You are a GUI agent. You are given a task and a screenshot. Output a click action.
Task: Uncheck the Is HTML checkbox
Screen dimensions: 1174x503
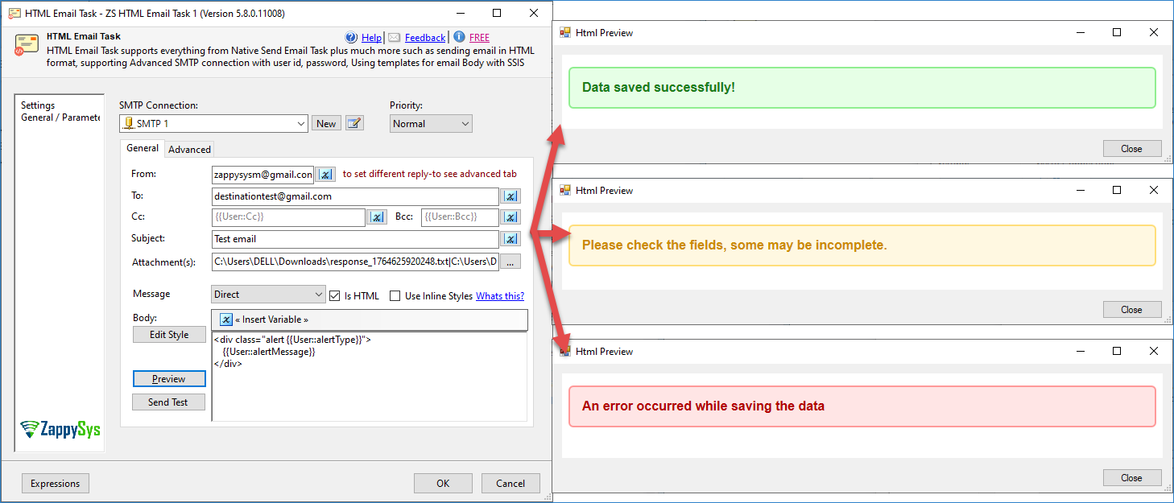click(335, 295)
